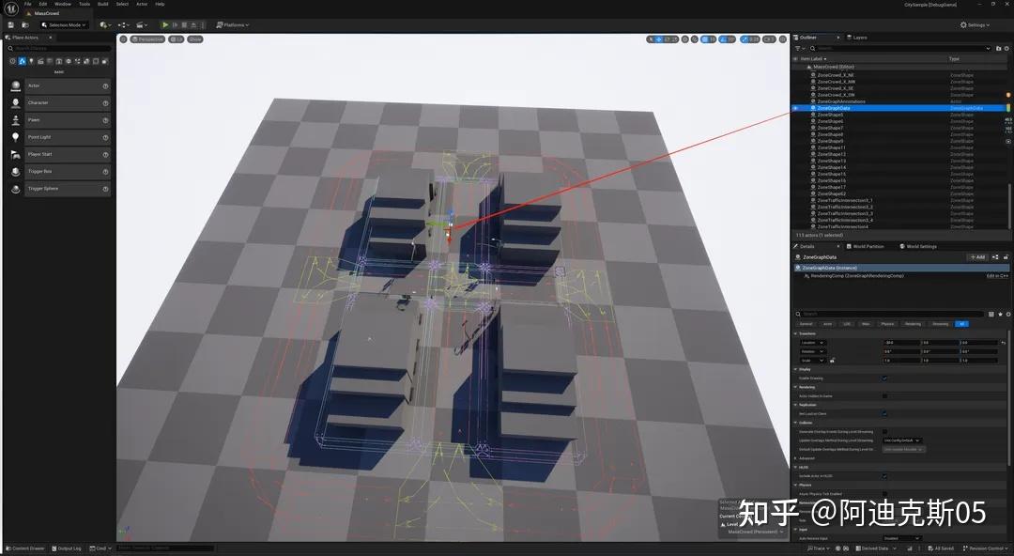
Task: Enable the Enable Drawing checkbox
Action: point(883,378)
